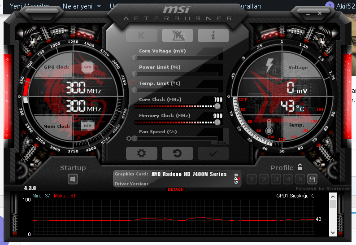Viewport: 356px width, 245px height.
Task: Open Afterburner settings gear
Action: (x=141, y=153)
